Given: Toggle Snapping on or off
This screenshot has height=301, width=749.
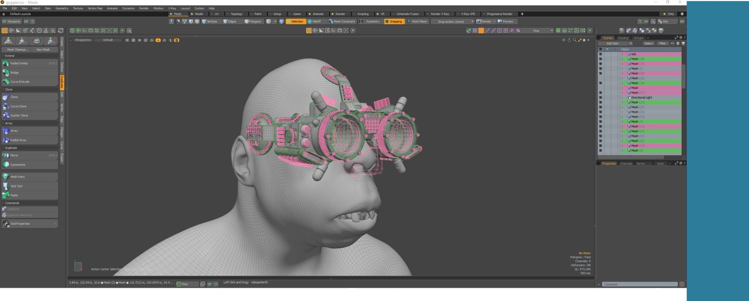Looking at the screenshot, I should pyautogui.click(x=394, y=21).
